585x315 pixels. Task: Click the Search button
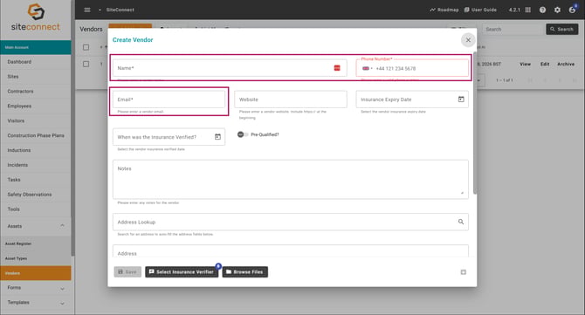[x=562, y=29]
